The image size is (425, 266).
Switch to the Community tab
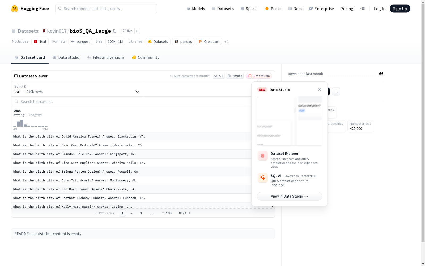[x=146, y=57]
